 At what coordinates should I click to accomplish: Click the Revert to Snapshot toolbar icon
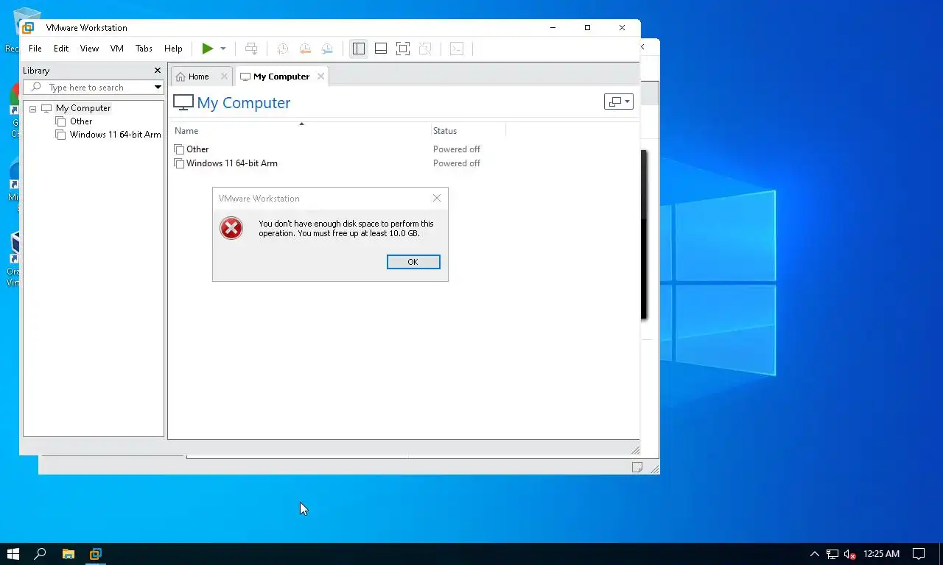pyautogui.click(x=305, y=49)
